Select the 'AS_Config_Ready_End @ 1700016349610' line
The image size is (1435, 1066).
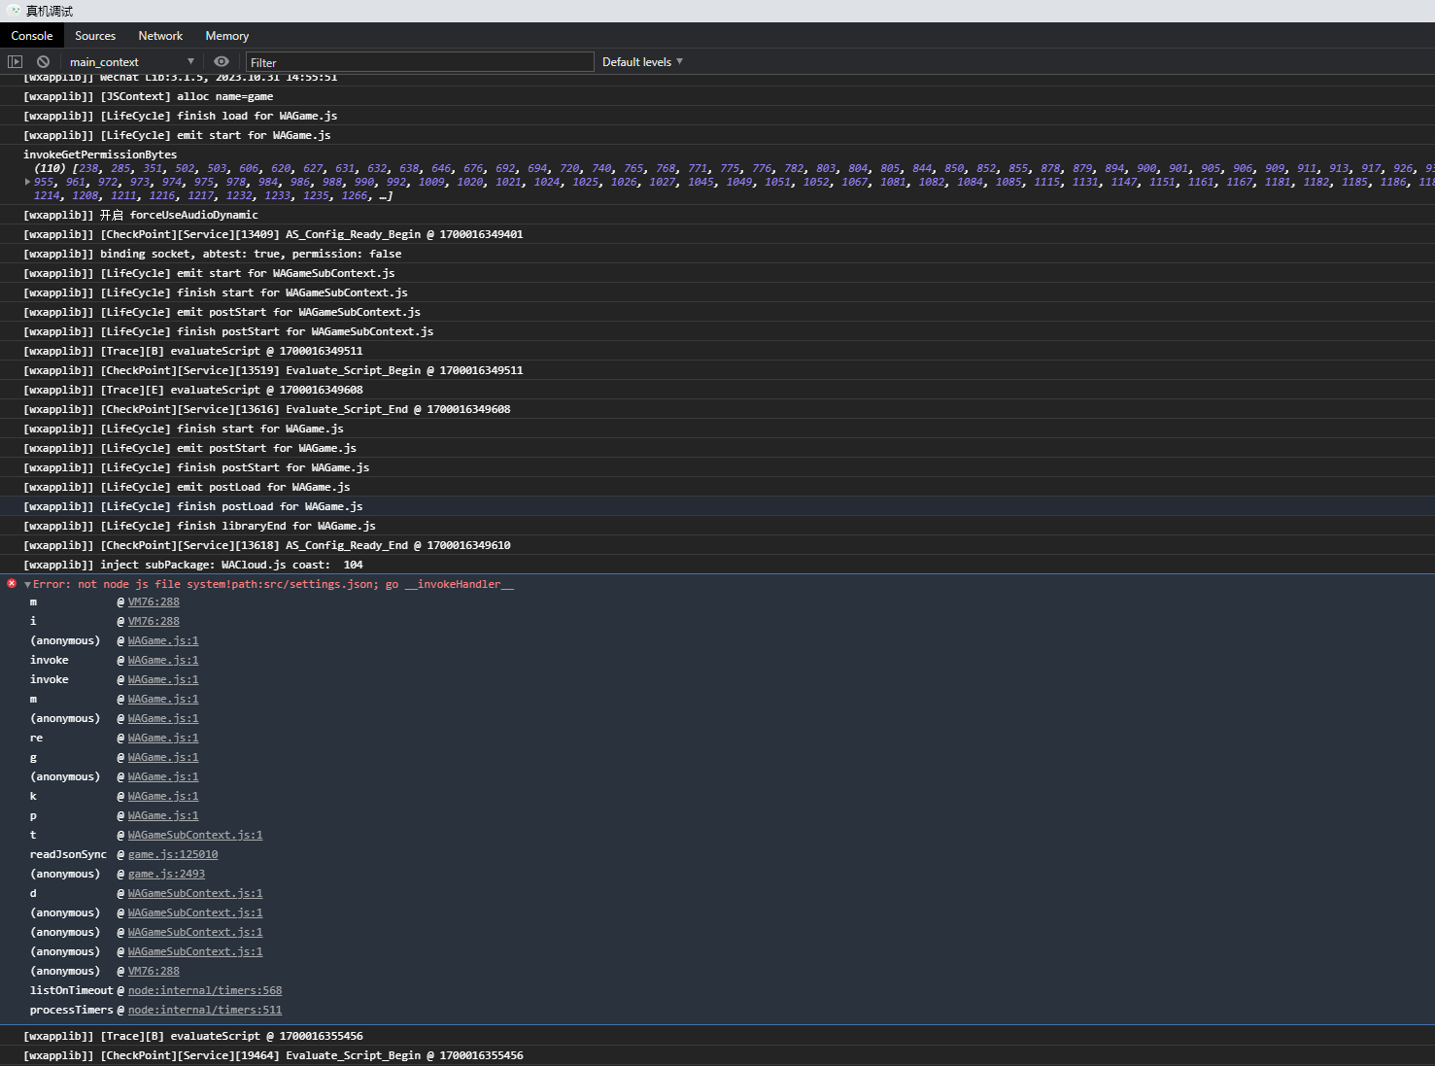click(x=267, y=545)
